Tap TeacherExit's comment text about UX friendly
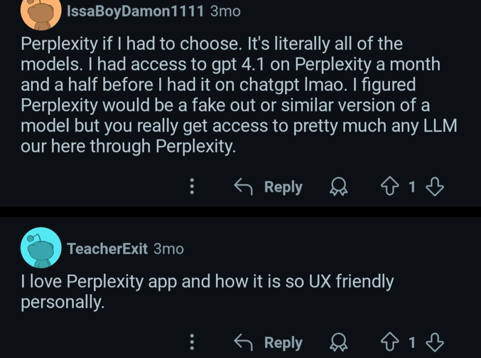 (x=207, y=292)
